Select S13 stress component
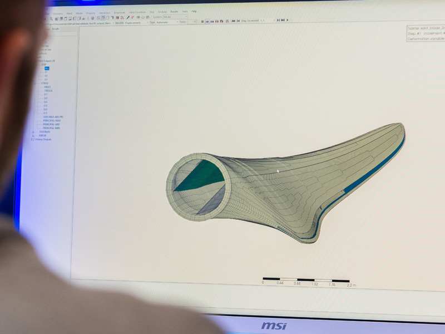 pos(46,113)
